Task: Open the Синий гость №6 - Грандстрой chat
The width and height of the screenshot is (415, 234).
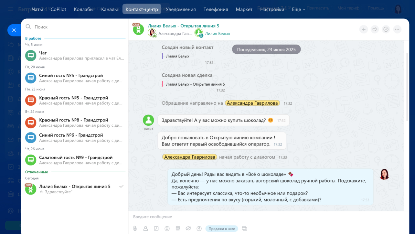Action: tap(75, 138)
